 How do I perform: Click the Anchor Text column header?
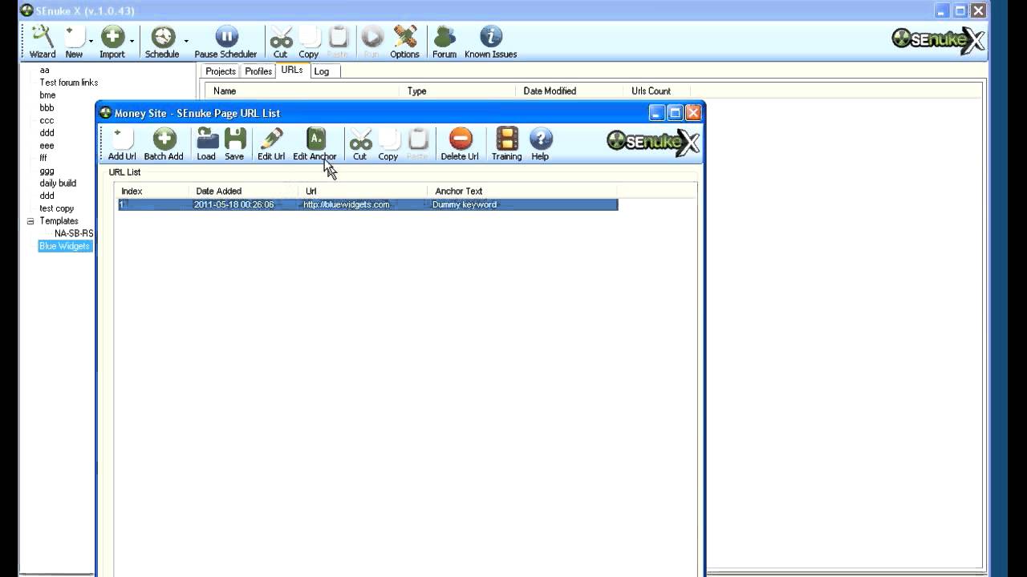coord(522,191)
